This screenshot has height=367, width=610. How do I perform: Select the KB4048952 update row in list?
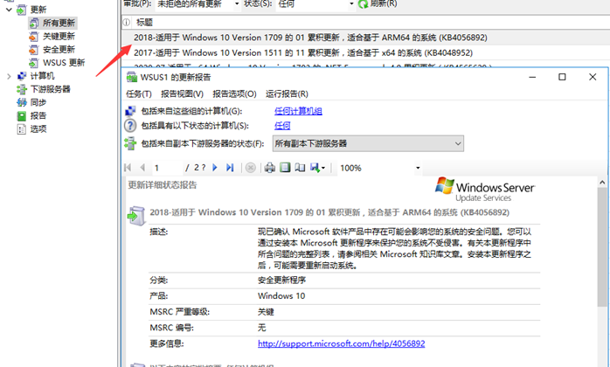tap(365, 52)
